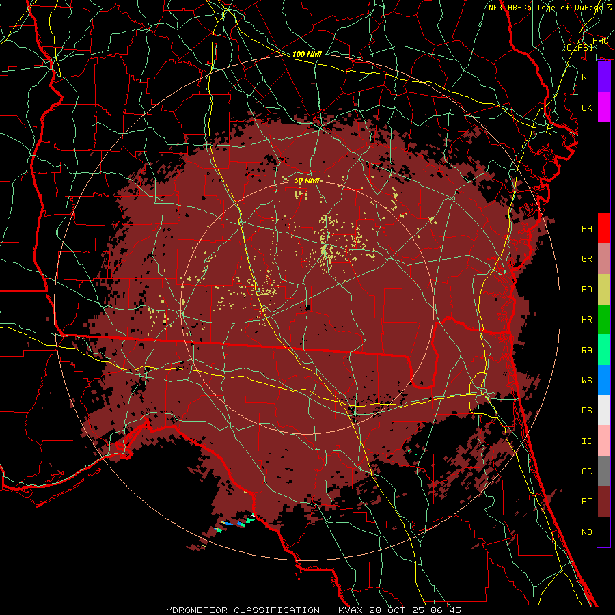Image resolution: width=615 pixels, height=615 pixels.
Task: Click the purple RF color swatch
Action: (x=603, y=77)
